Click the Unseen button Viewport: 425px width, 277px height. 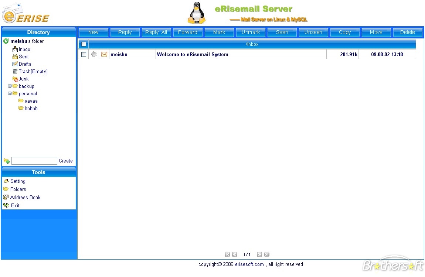314,32
